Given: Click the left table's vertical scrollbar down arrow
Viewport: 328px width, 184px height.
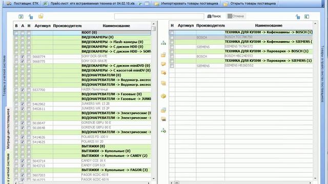Looking at the screenshot, I should click(154, 178).
